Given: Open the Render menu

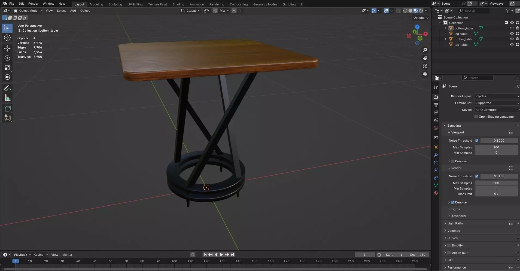Looking at the screenshot, I should 33,4.
